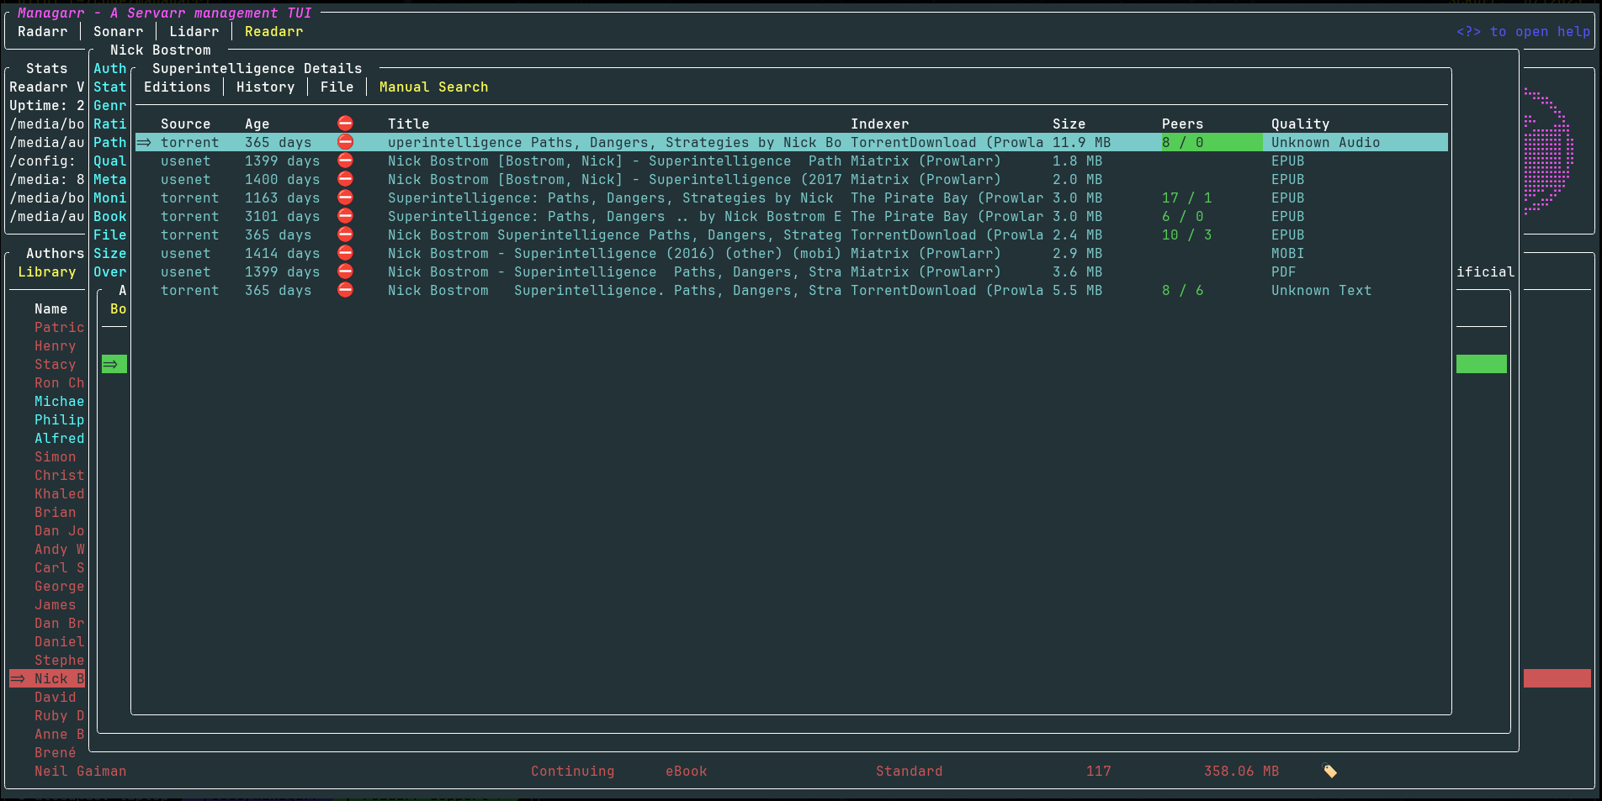This screenshot has width=1602, height=801.
Task: Click the red rejection icon in the MOBI release row
Action: click(x=345, y=253)
